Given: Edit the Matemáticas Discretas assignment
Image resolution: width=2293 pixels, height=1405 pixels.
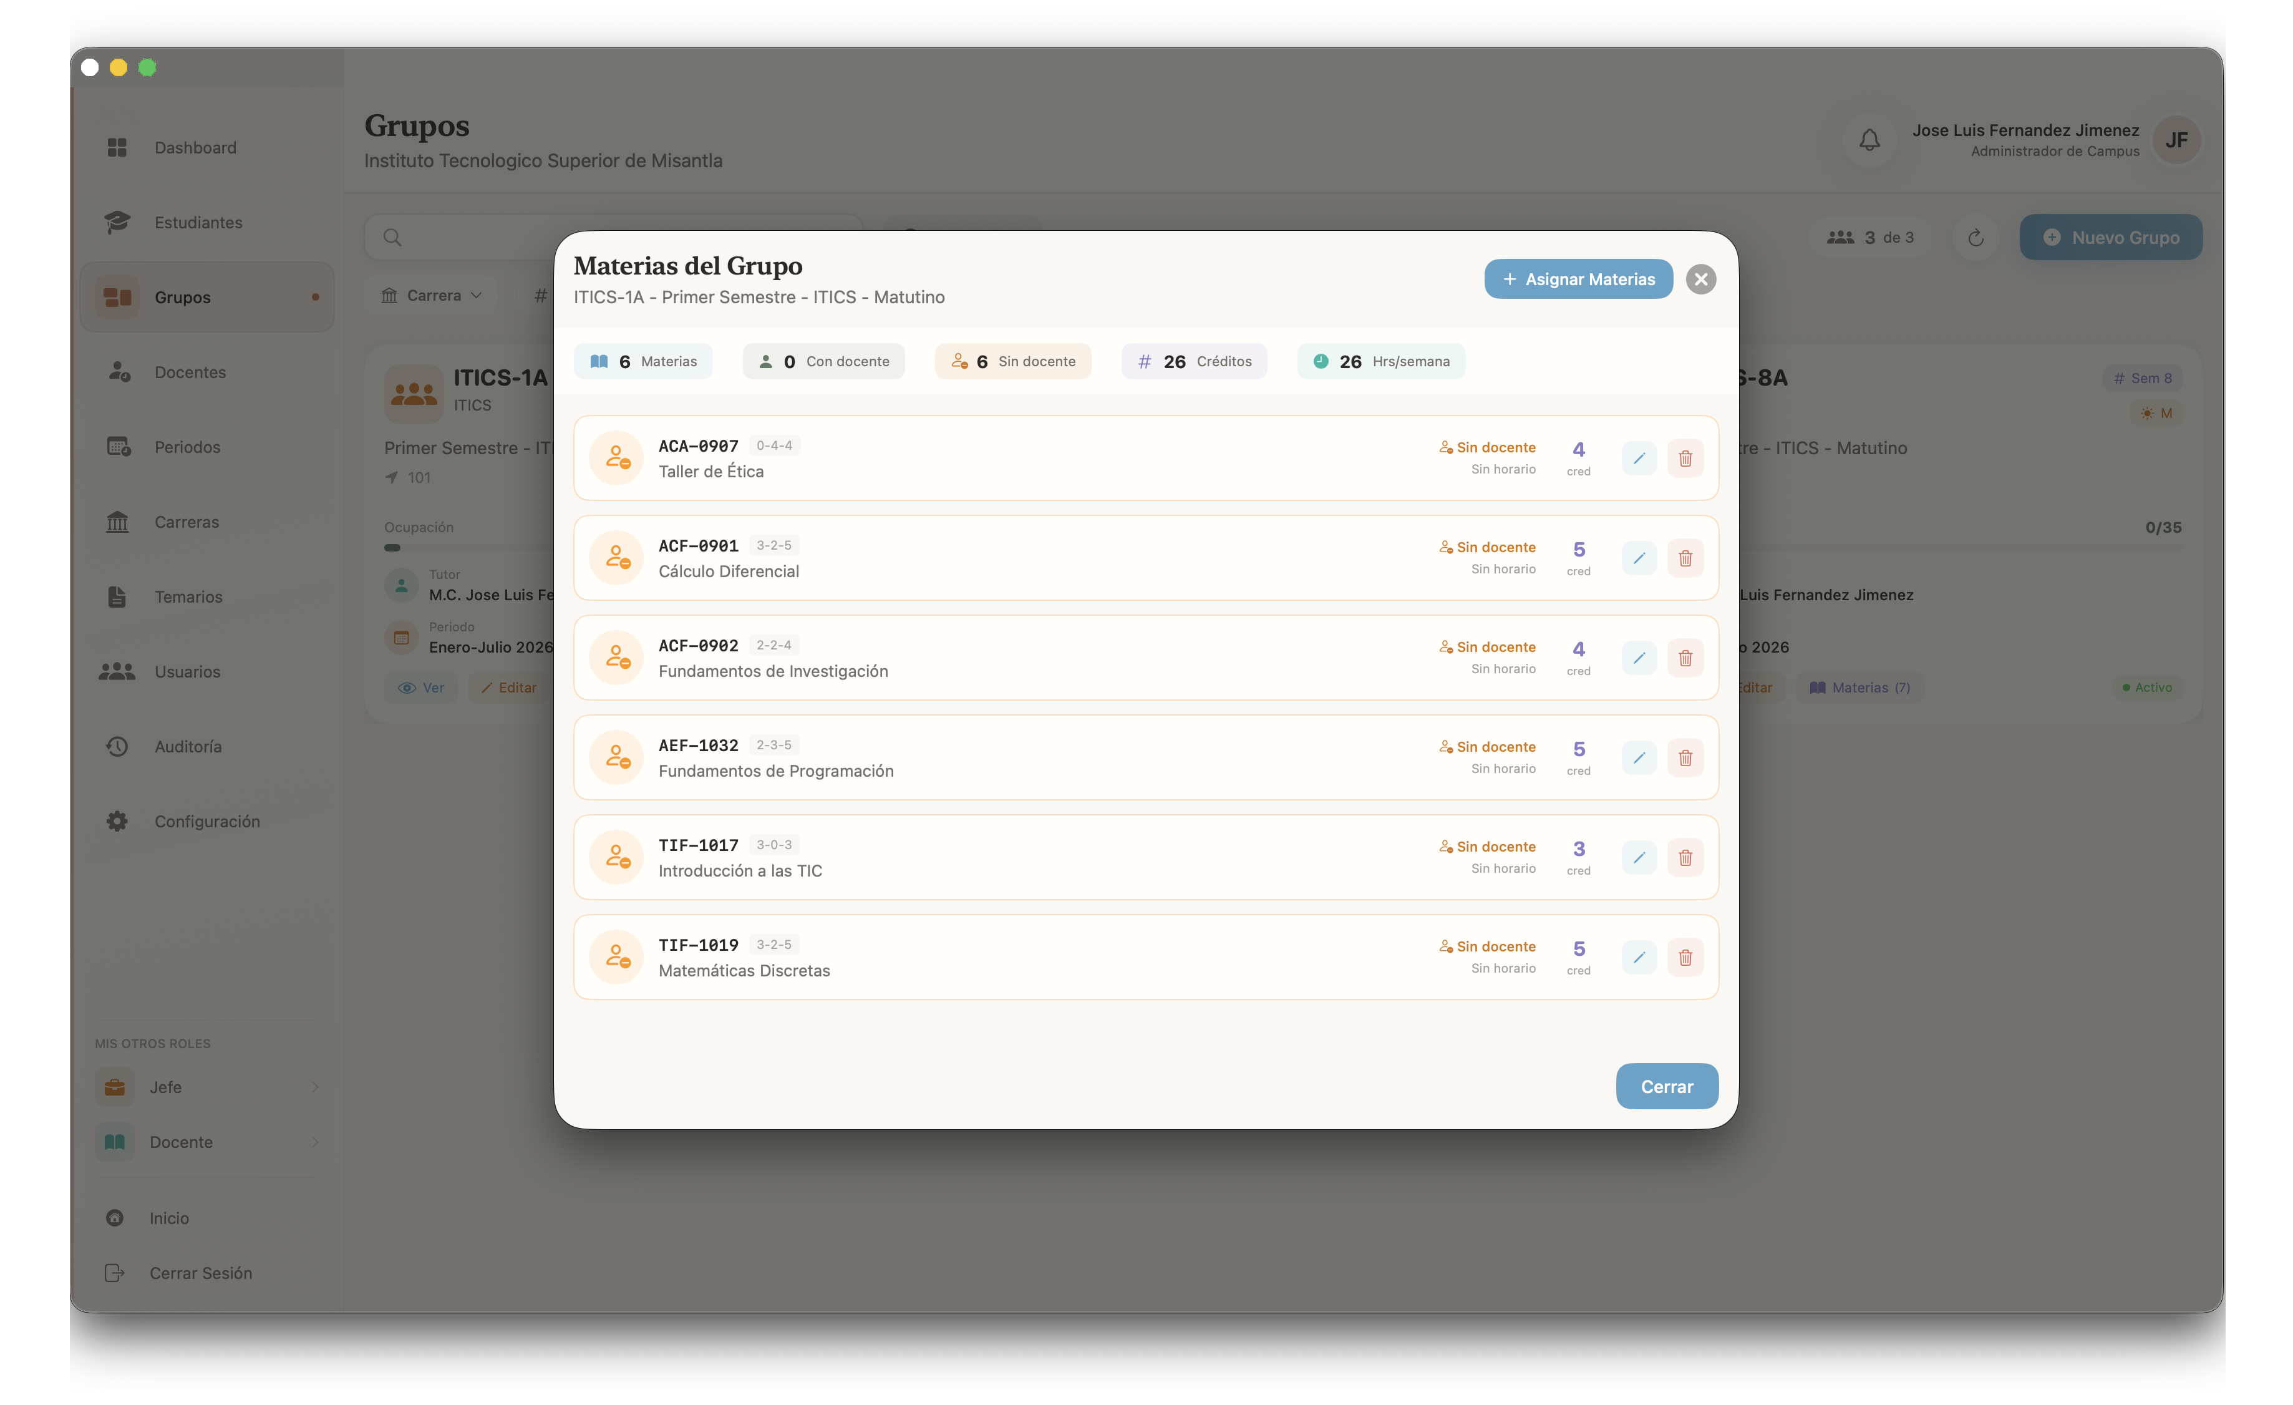Looking at the screenshot, I should 1639,958.
